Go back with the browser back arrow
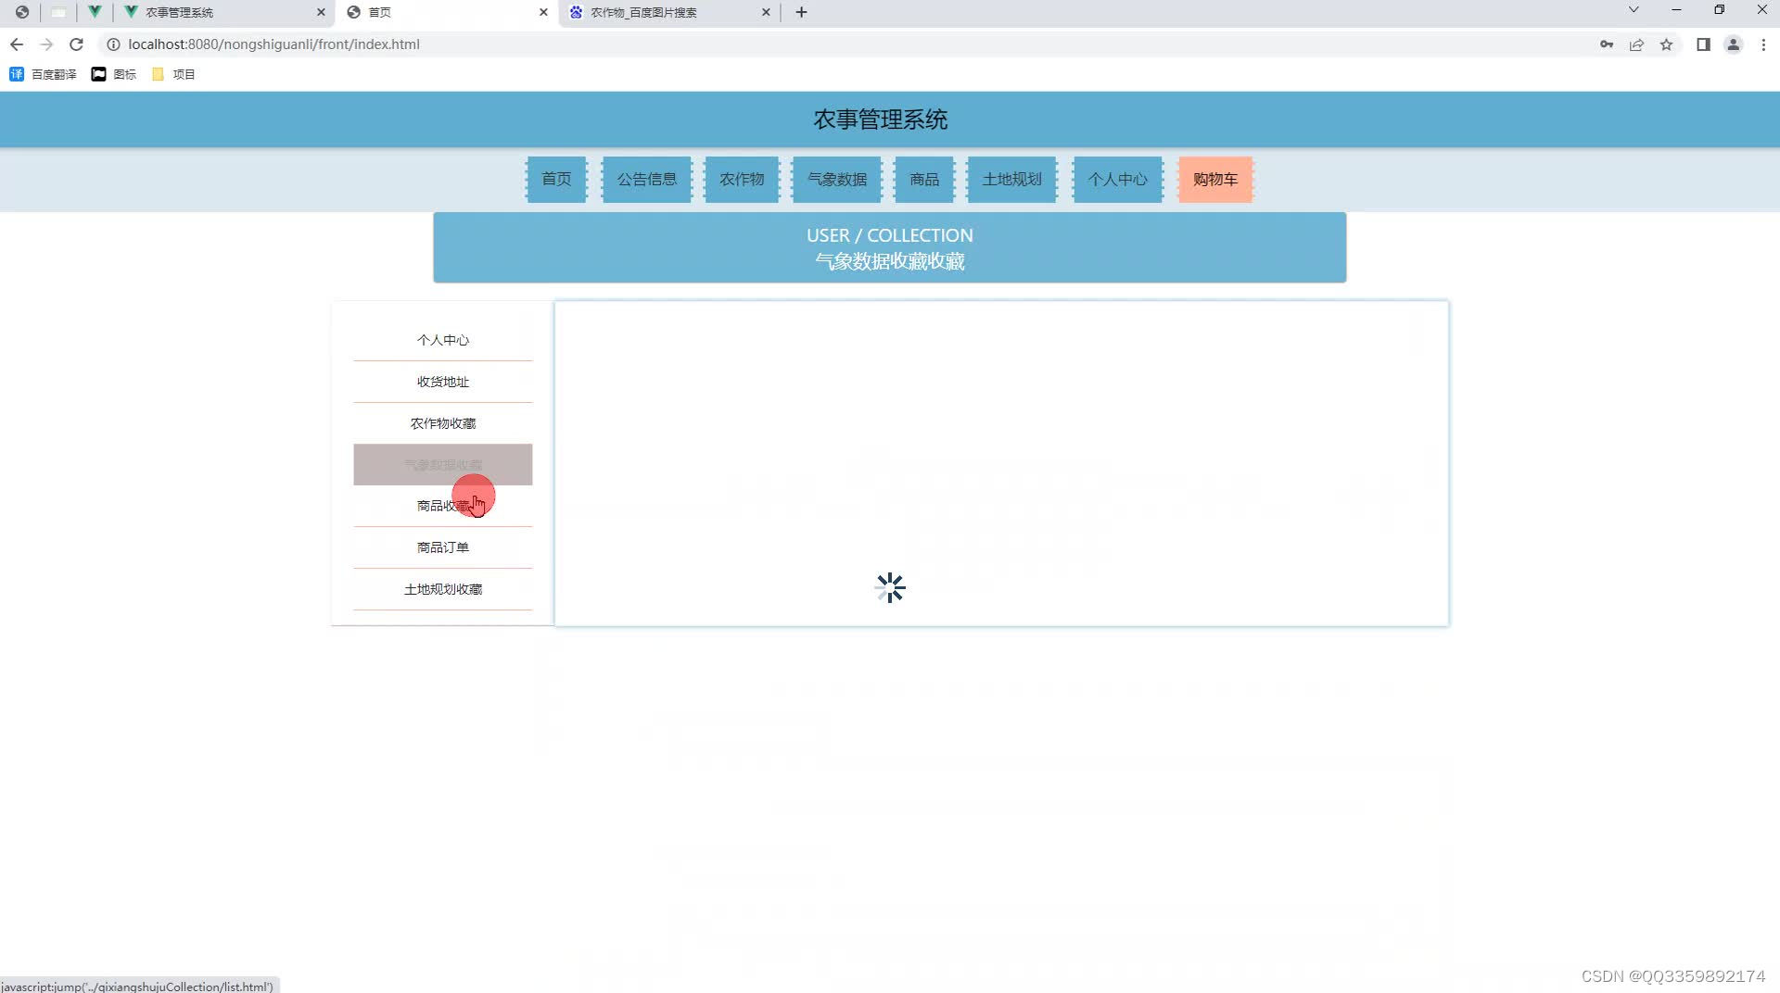 click(17, 44)
